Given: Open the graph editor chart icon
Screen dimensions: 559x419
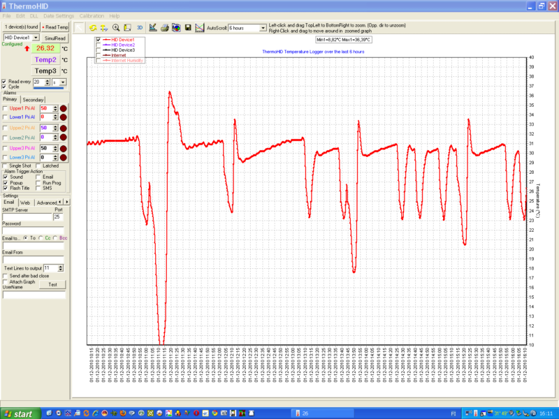Looking at the screenshot, I should coord(152,28).
